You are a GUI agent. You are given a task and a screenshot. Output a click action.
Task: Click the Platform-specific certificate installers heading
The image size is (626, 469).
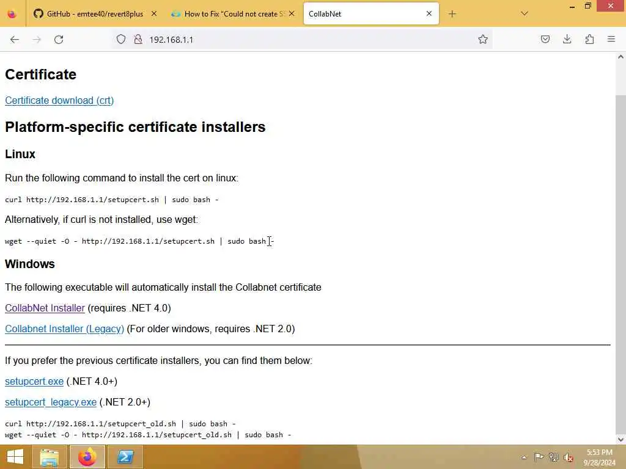point(135,127)
